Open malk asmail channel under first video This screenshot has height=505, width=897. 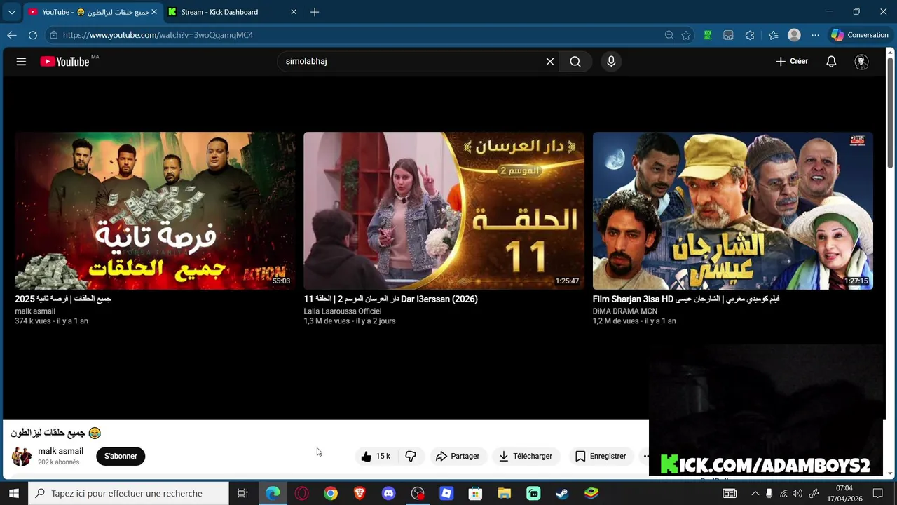tap(35, 311)
